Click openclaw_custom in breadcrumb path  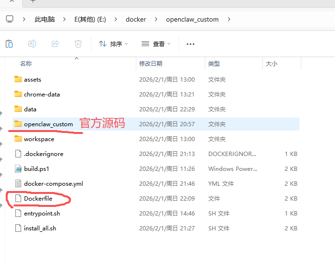[x=192, y=19]
